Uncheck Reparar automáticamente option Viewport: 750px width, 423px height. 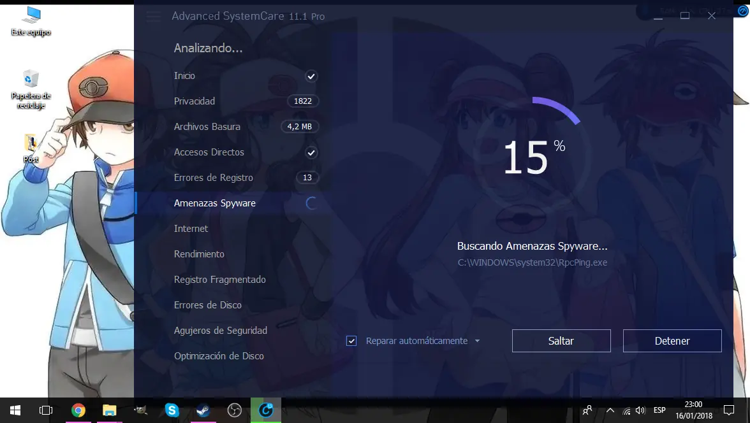[351, 341]
